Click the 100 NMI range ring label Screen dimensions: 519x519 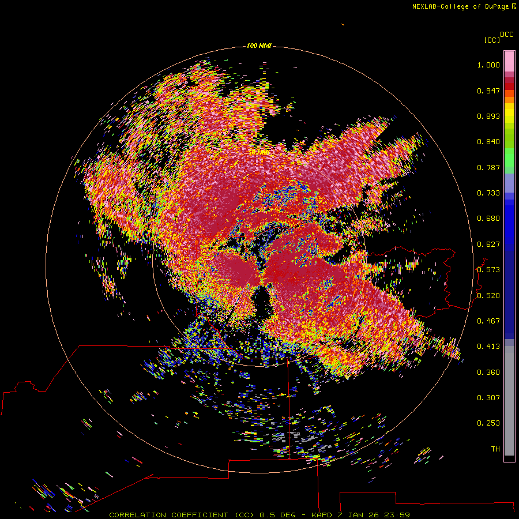tap(259, 46)
